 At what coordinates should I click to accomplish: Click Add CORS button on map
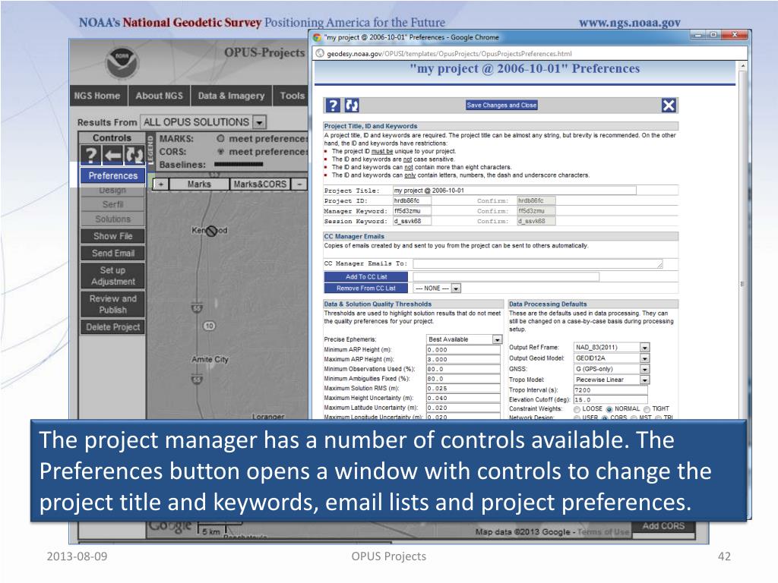click(663, 526)
